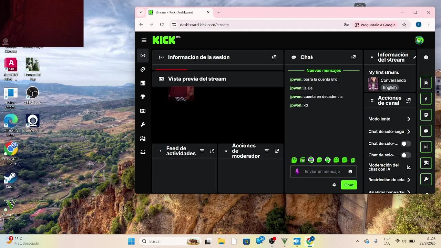Pop out the Información de la sesión panel
The image size is (441, 248).
274,57
